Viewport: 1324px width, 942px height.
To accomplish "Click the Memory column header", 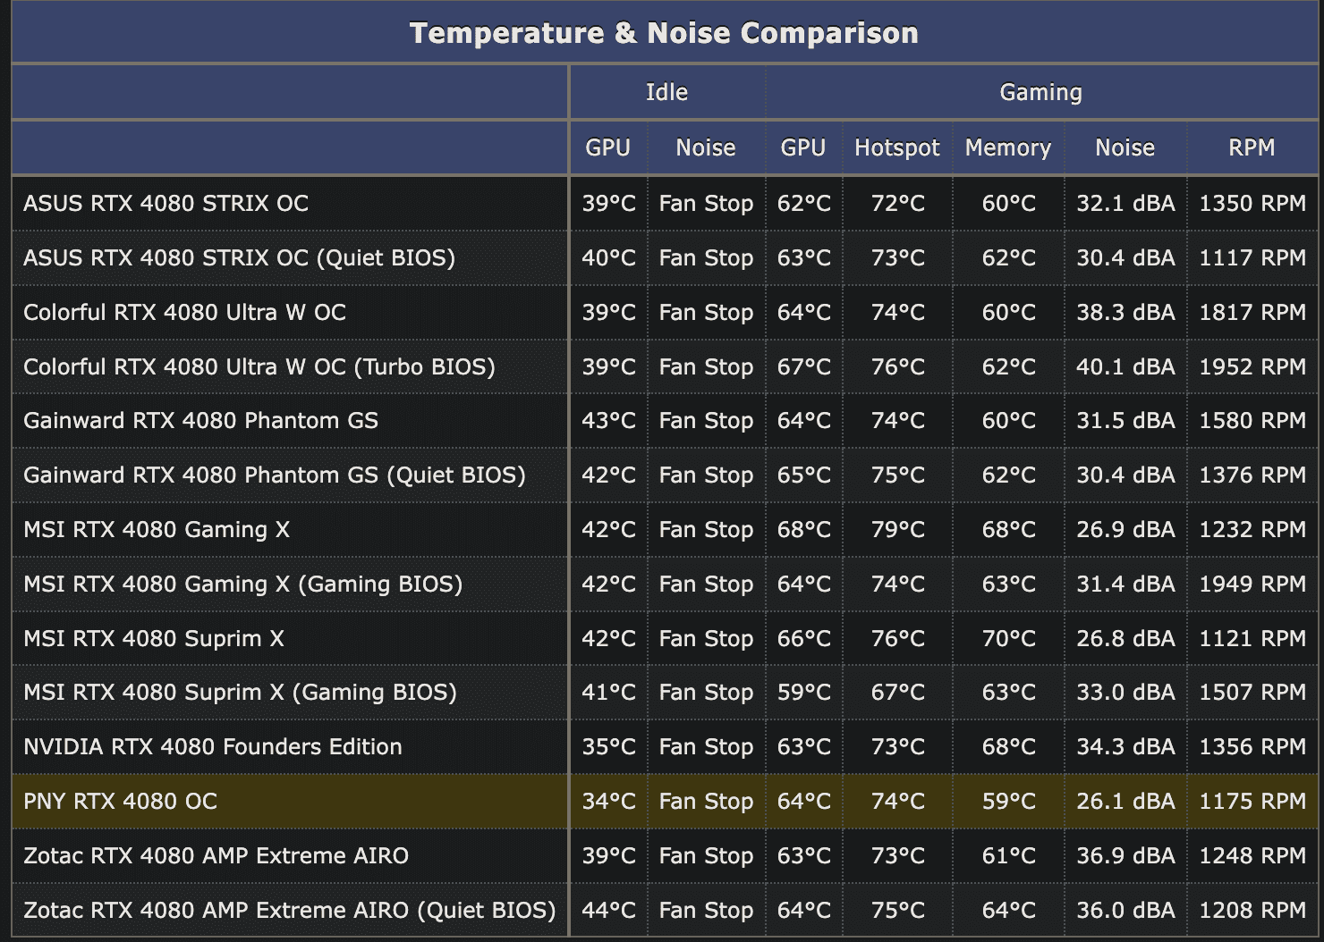I will tap(1007, 147).
